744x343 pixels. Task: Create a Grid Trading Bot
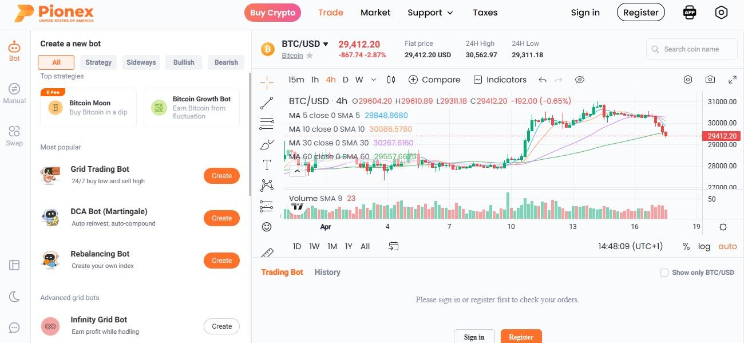[x=221, y=176]
